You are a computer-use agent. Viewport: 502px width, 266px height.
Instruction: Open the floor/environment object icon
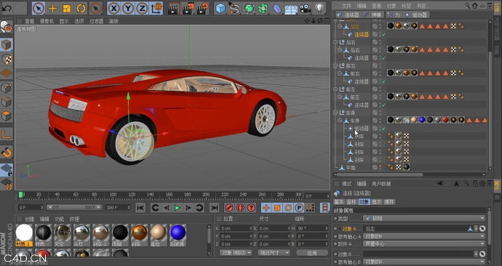pyautogui.click(x=291, y=9)
